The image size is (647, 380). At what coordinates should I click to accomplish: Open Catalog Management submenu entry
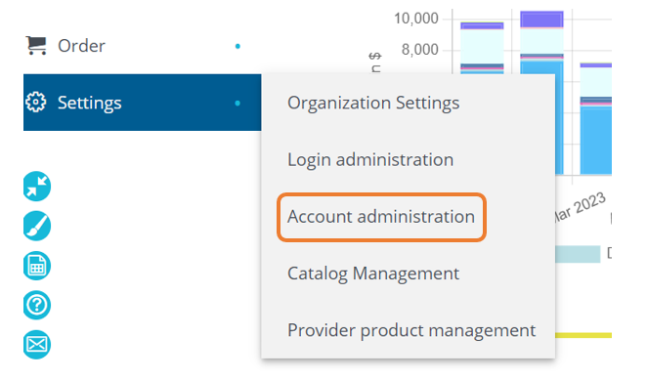[373, 274]
